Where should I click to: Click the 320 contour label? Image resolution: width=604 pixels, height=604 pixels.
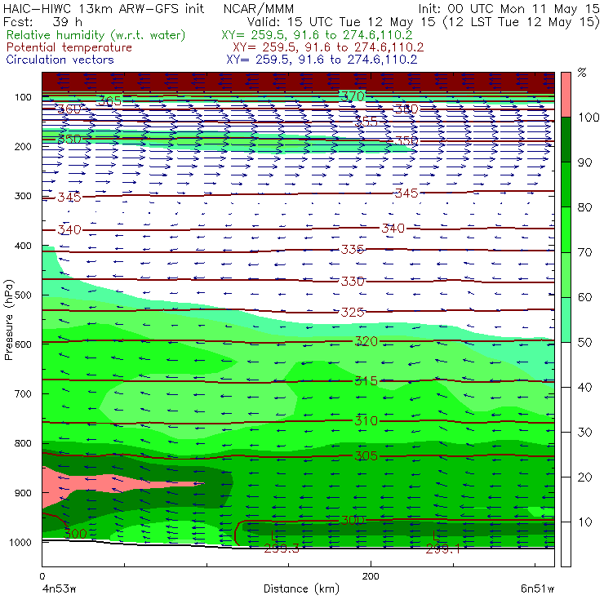click(x=366, y=341)
